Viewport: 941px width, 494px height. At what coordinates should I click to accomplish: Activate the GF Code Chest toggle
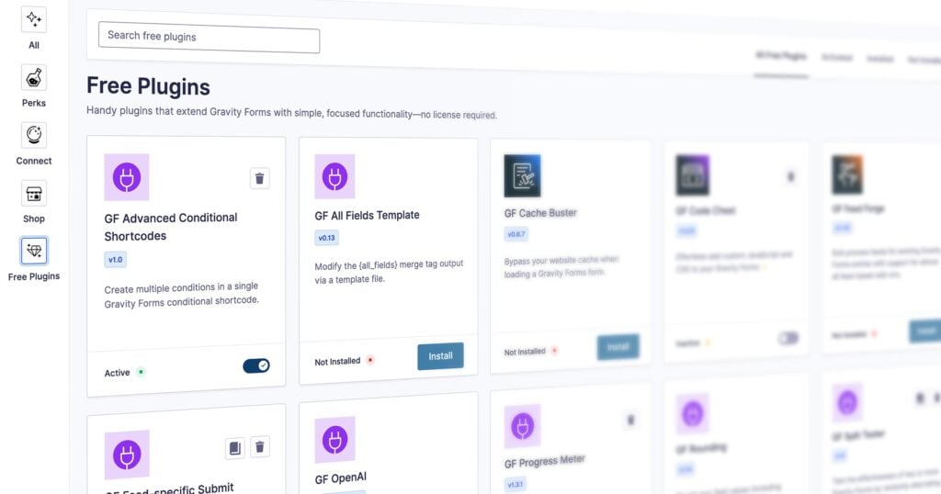click(x=788, y=338)
